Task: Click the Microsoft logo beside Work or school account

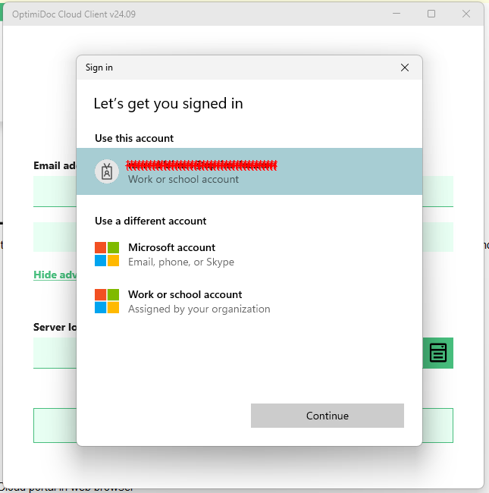Action: [x=107, y=301]
